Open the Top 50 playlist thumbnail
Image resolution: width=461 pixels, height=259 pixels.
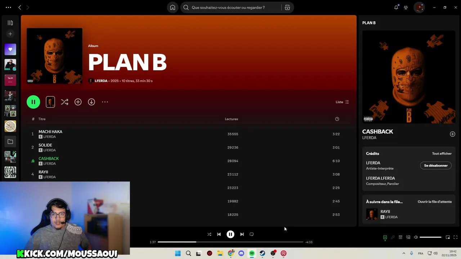click(x=10, y=80)
